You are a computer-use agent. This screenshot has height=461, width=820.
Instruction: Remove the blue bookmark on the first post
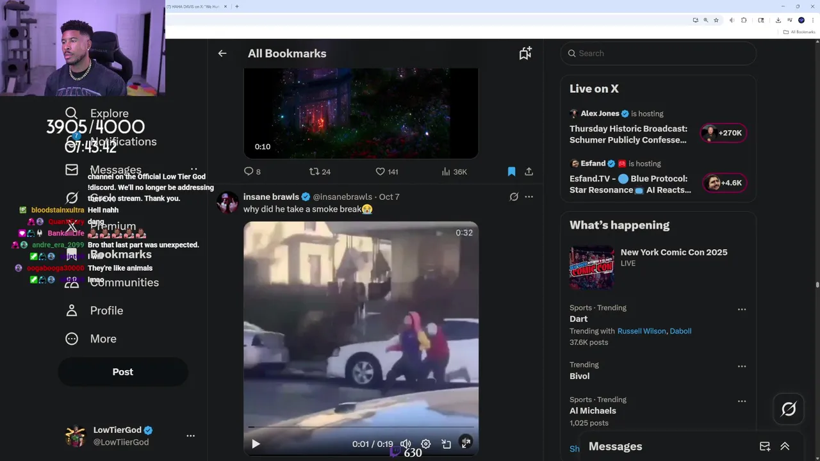tap(511, 172)
